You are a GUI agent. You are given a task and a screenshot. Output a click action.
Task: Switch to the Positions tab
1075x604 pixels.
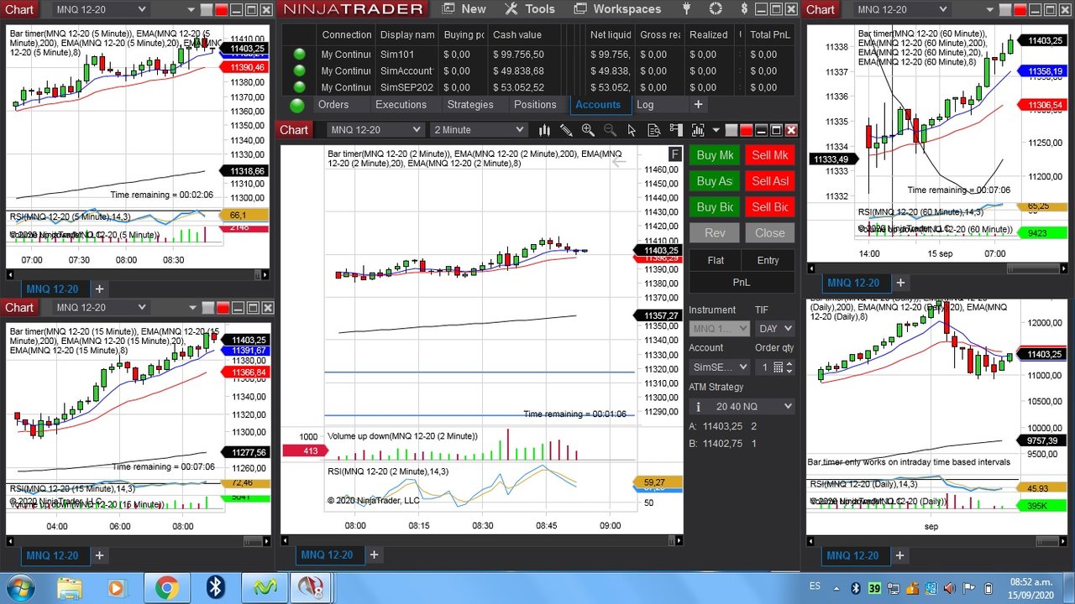click(x=535, y=105)
